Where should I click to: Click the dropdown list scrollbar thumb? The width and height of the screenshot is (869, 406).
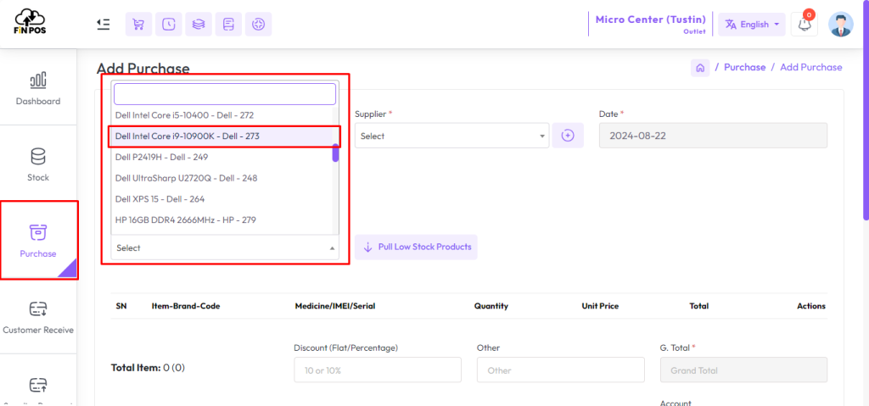point(335,153)
